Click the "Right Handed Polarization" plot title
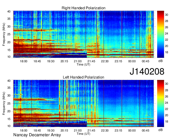171x138 pixels. point(83,8)
